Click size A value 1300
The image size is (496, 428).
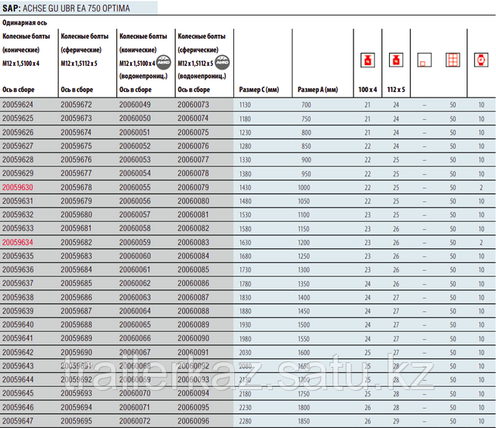[304, 270]
